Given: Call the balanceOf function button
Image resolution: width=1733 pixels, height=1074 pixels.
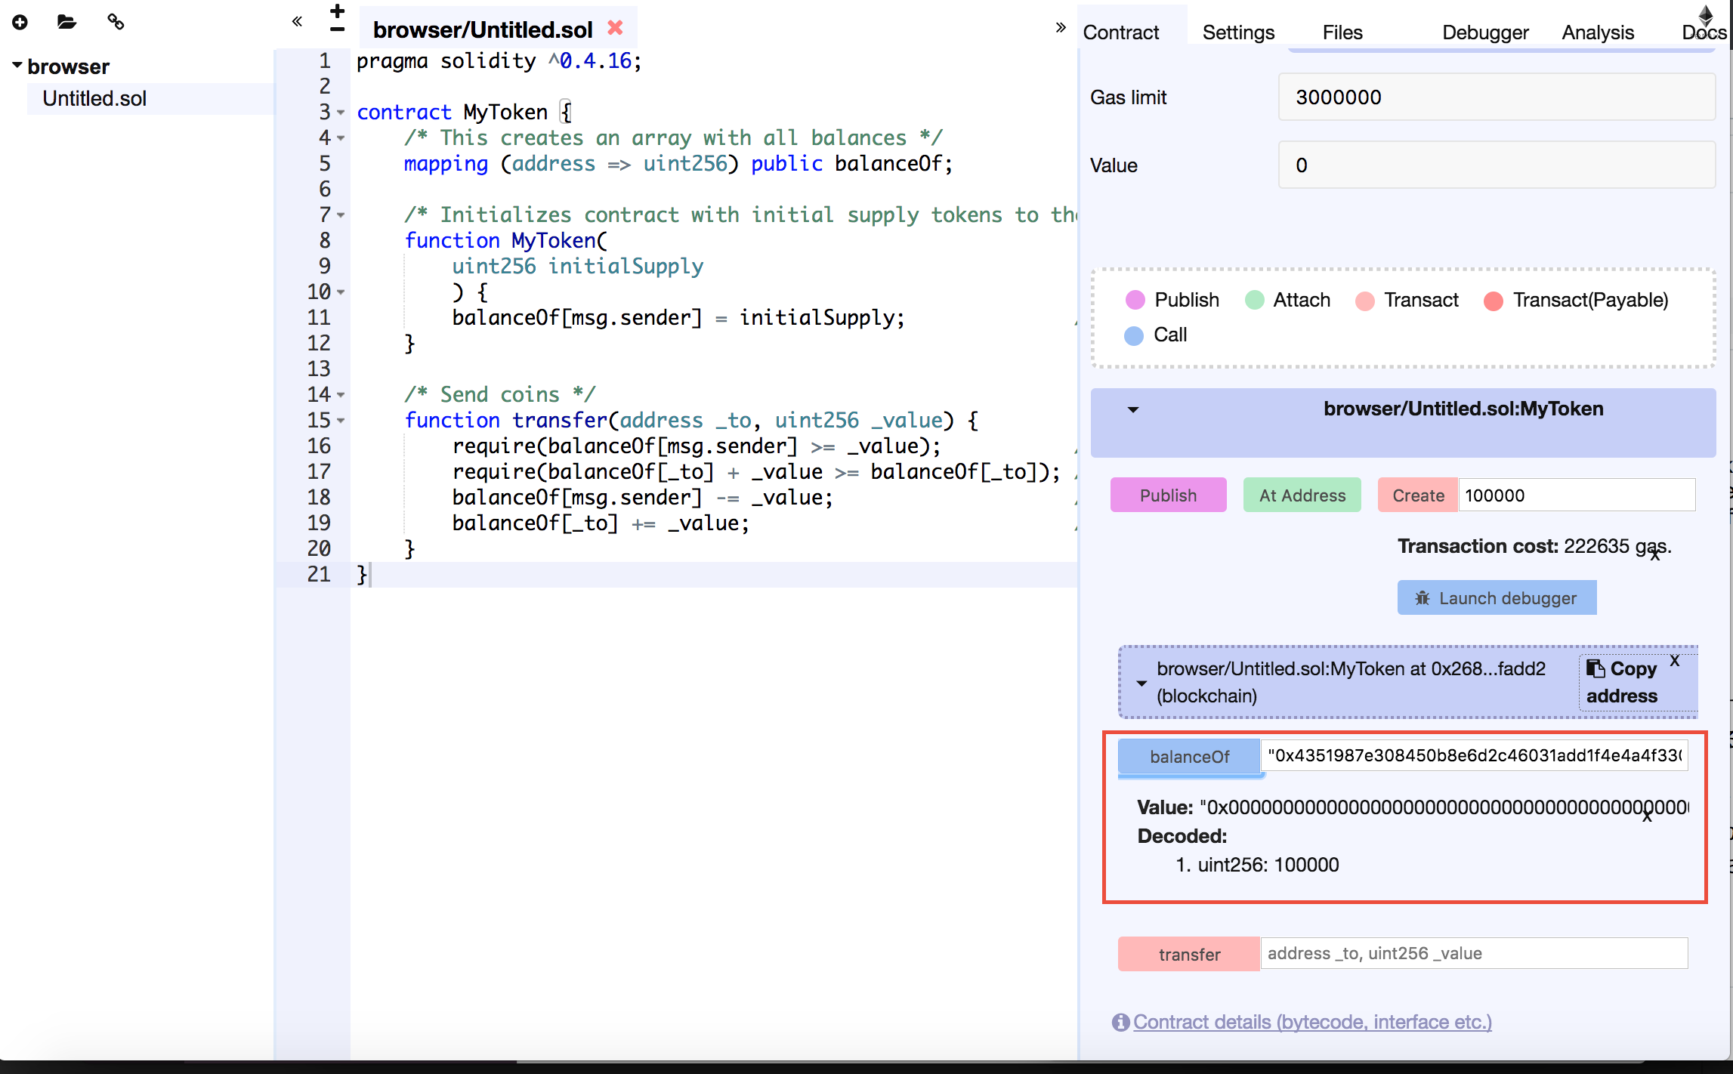Looking at the screenshot, I should click(1188, 757).
